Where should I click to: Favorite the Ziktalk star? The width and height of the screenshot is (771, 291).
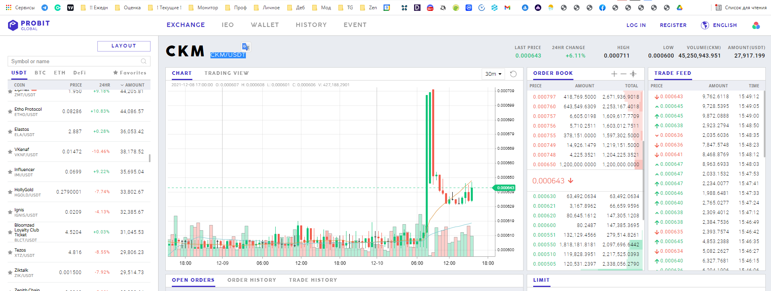coord(10,272)
